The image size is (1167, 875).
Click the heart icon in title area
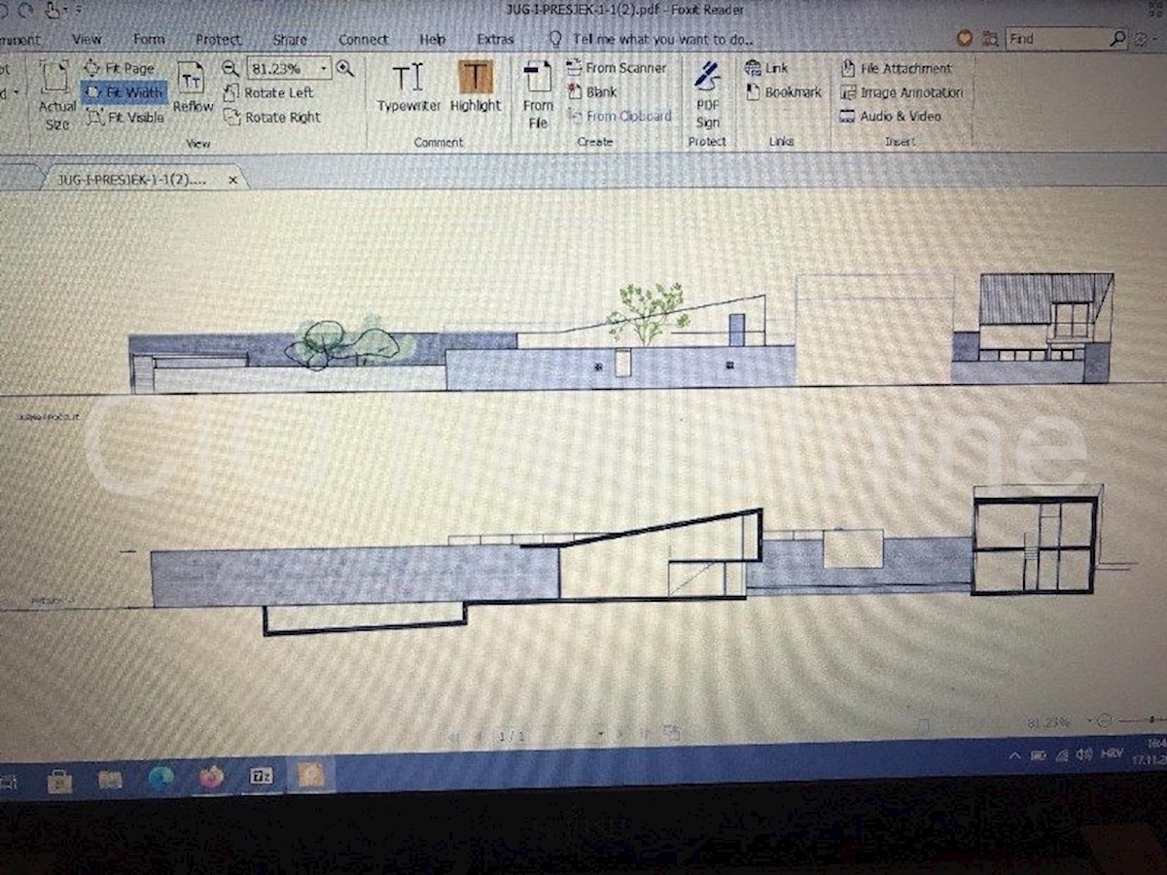click(x=965, y=39)
